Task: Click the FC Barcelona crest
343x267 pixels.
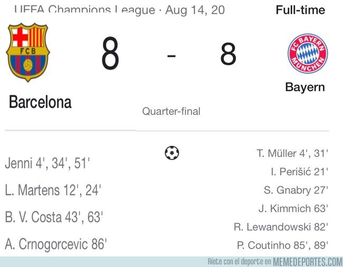Action: [x=28, y=52]
